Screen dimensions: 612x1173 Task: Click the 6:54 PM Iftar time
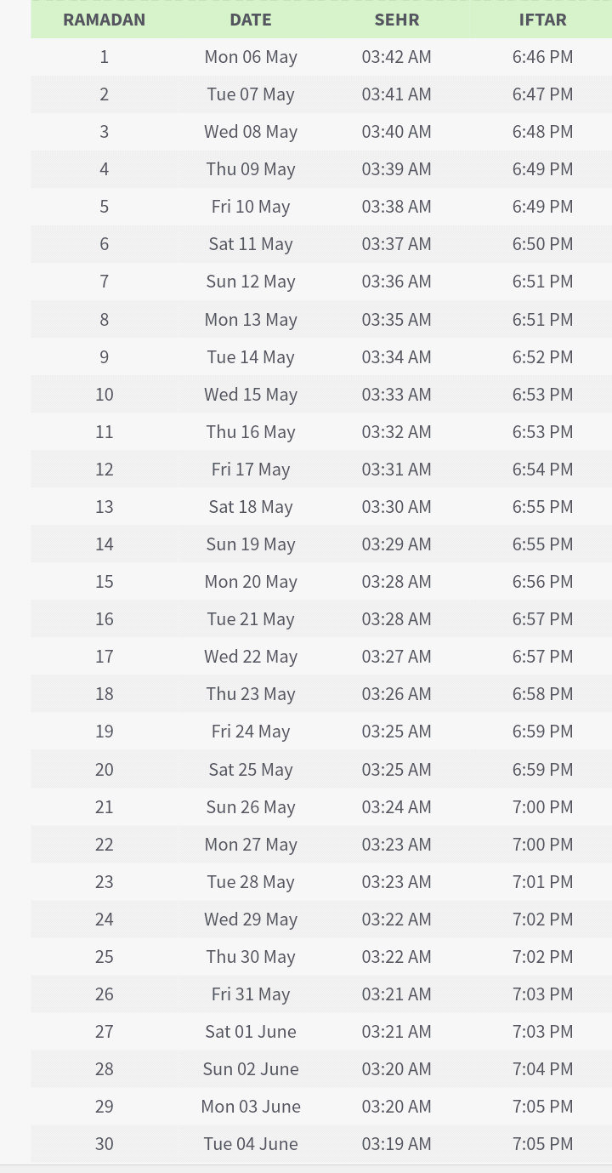pyautogui.click(x=542, y=470)
